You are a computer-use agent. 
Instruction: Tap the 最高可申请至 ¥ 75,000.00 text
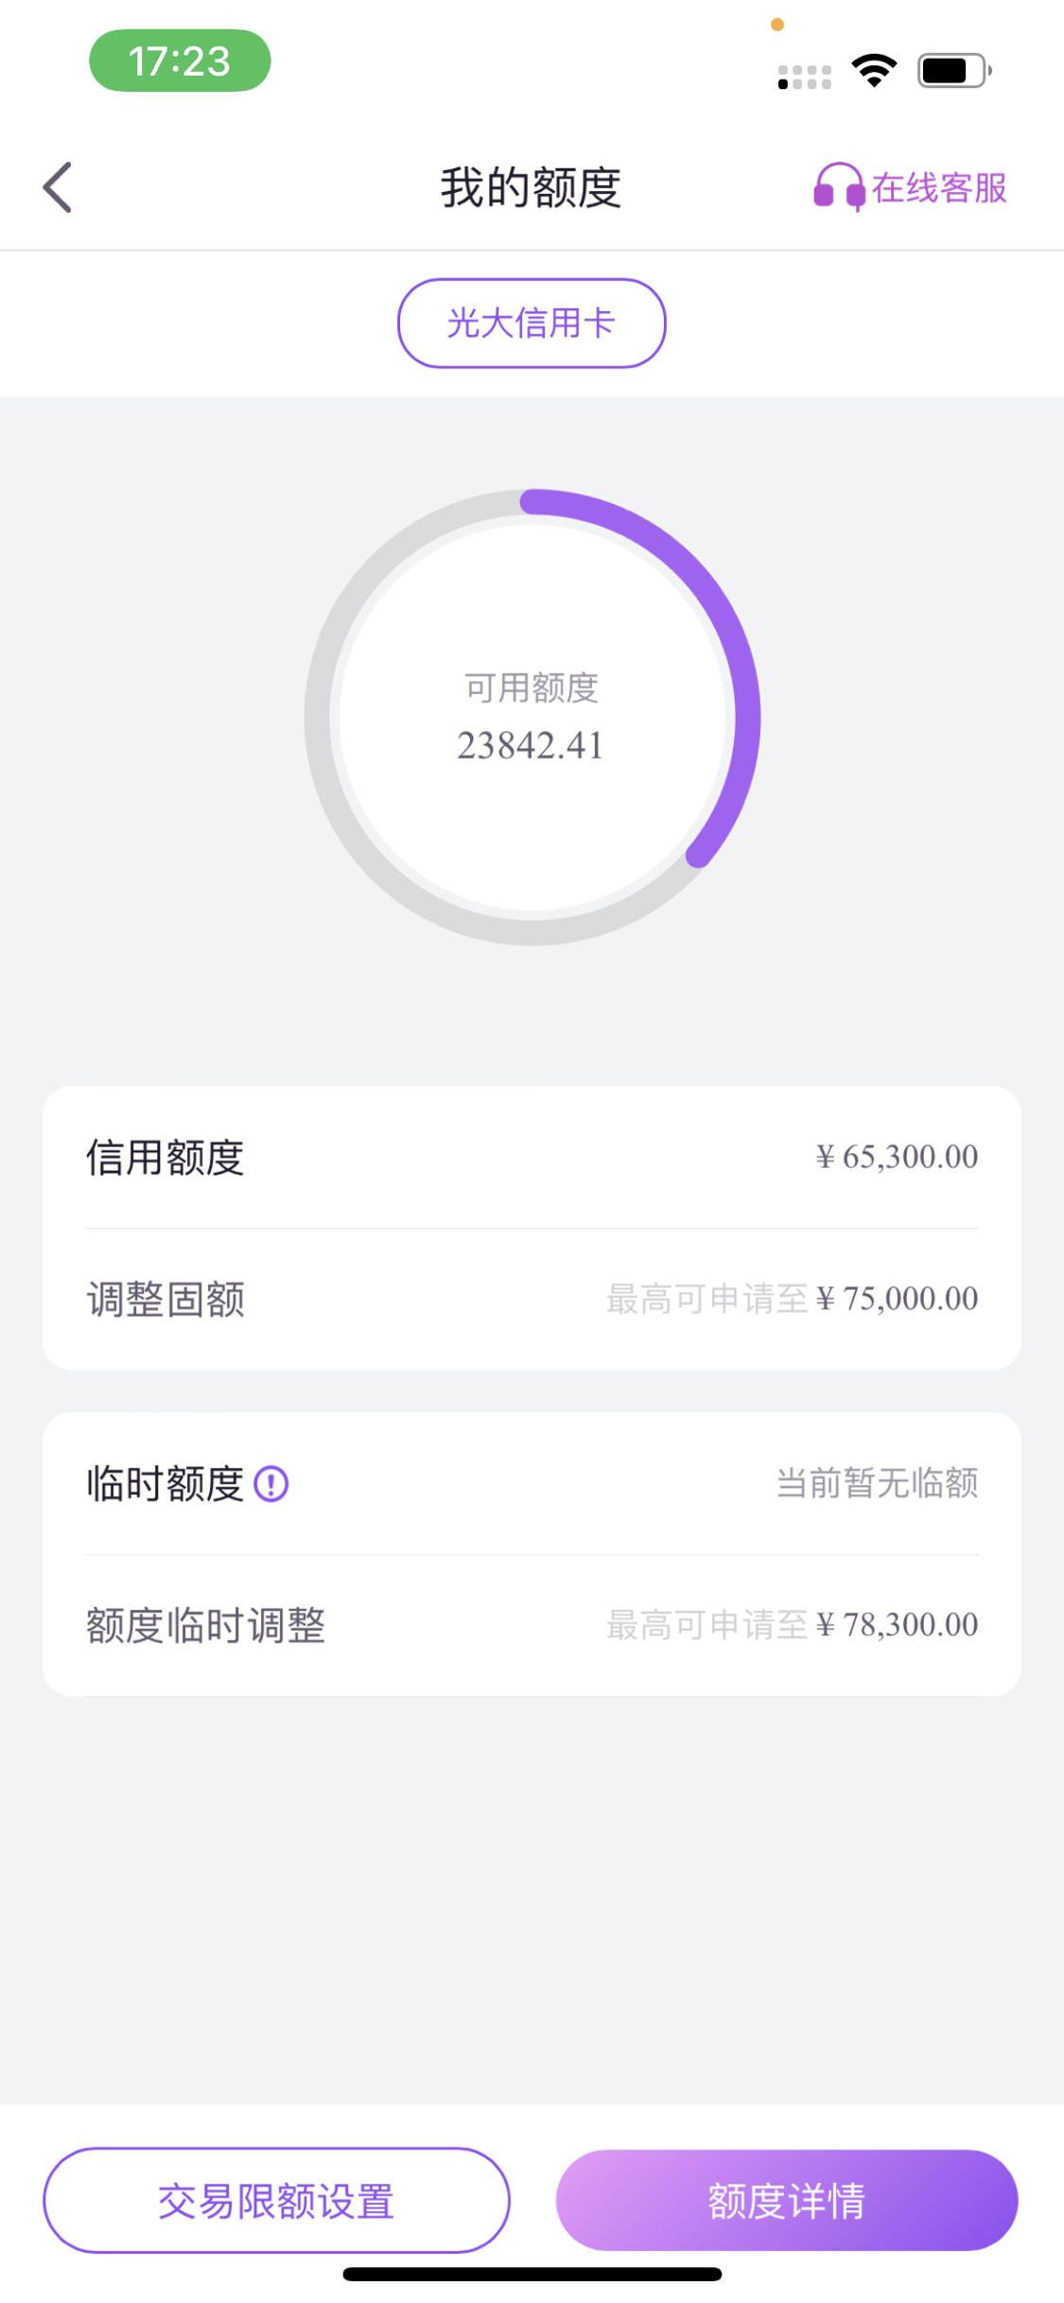tap(793, 1299)
